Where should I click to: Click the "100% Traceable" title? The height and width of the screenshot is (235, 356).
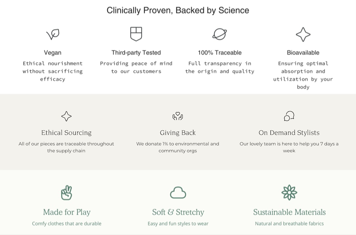pos(220,53)
